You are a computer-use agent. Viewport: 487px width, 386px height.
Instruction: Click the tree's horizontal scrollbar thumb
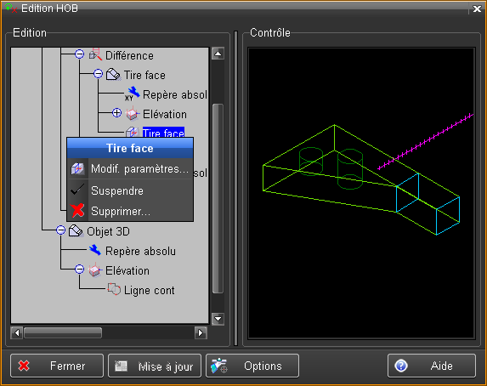pos(63,332)
